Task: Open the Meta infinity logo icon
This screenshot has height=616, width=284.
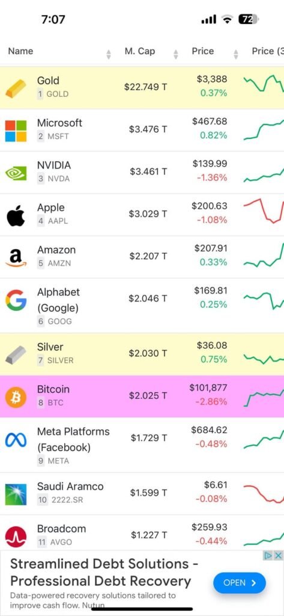Action: 16,440
